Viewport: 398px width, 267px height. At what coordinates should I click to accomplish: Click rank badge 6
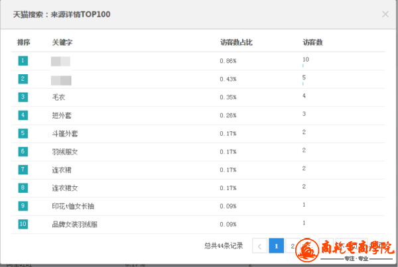point(23,151)
